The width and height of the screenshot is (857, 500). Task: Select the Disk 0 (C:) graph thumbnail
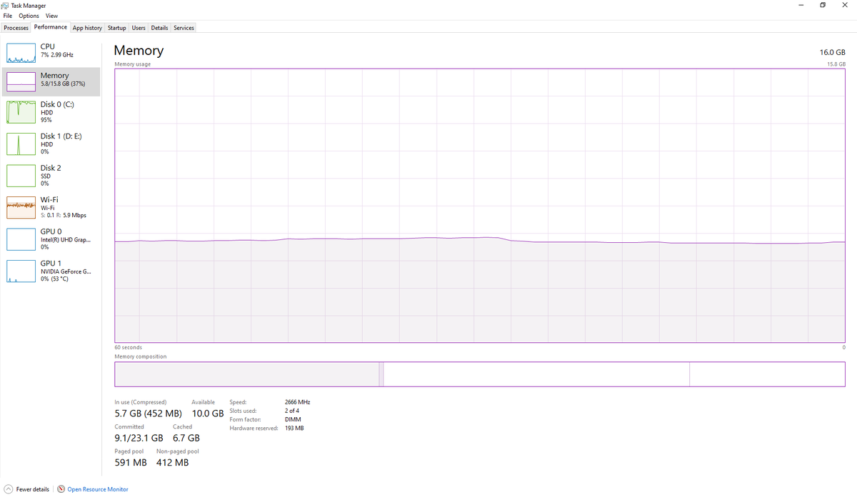click(21, 112)
